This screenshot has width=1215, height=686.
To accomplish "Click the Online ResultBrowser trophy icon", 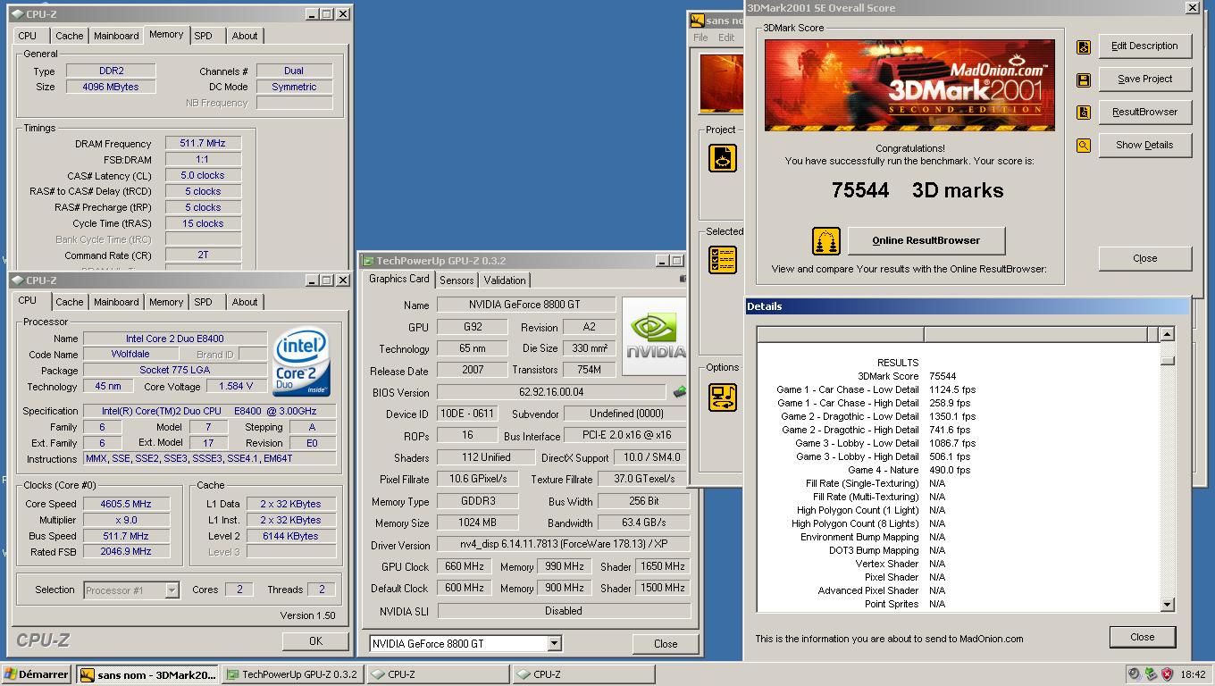I will pos(826,241).
